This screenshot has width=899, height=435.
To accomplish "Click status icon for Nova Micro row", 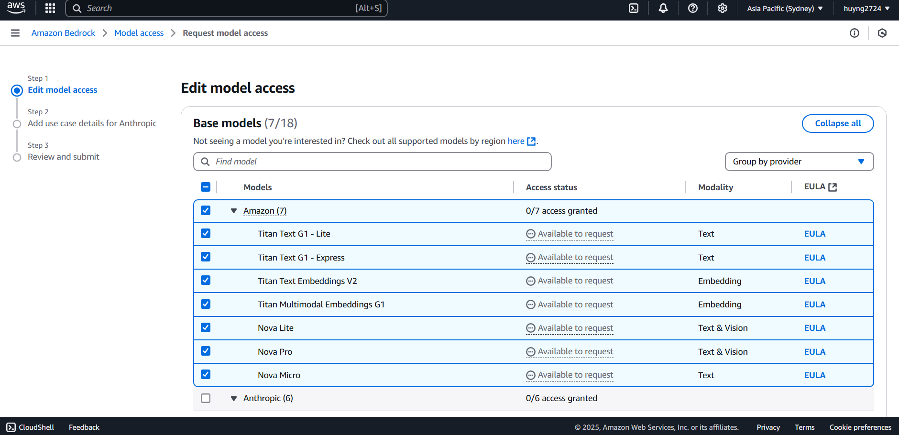I will [530, 375].
